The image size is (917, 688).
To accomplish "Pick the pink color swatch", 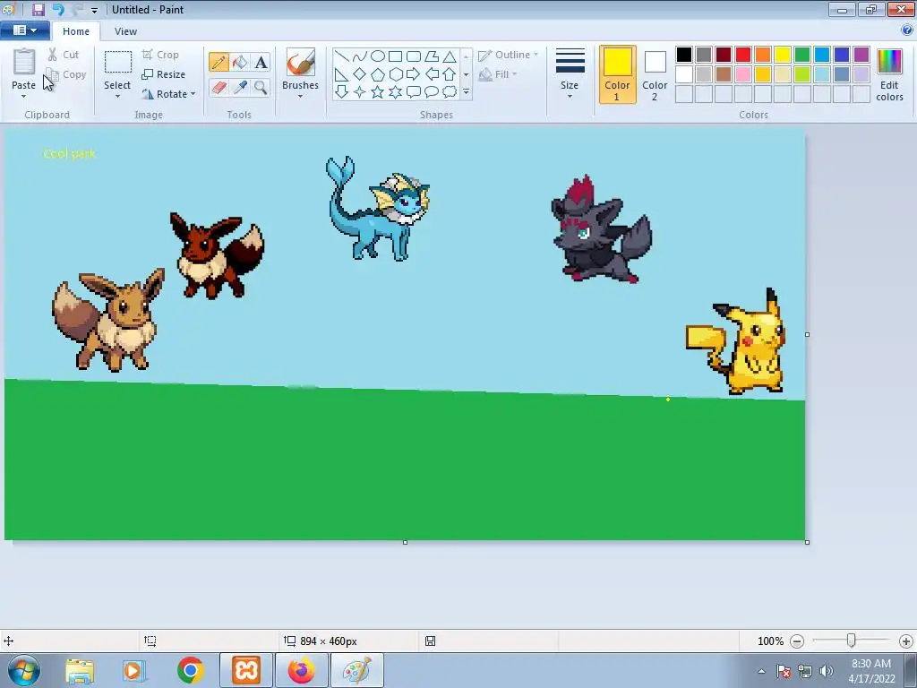I will [742, 73].
